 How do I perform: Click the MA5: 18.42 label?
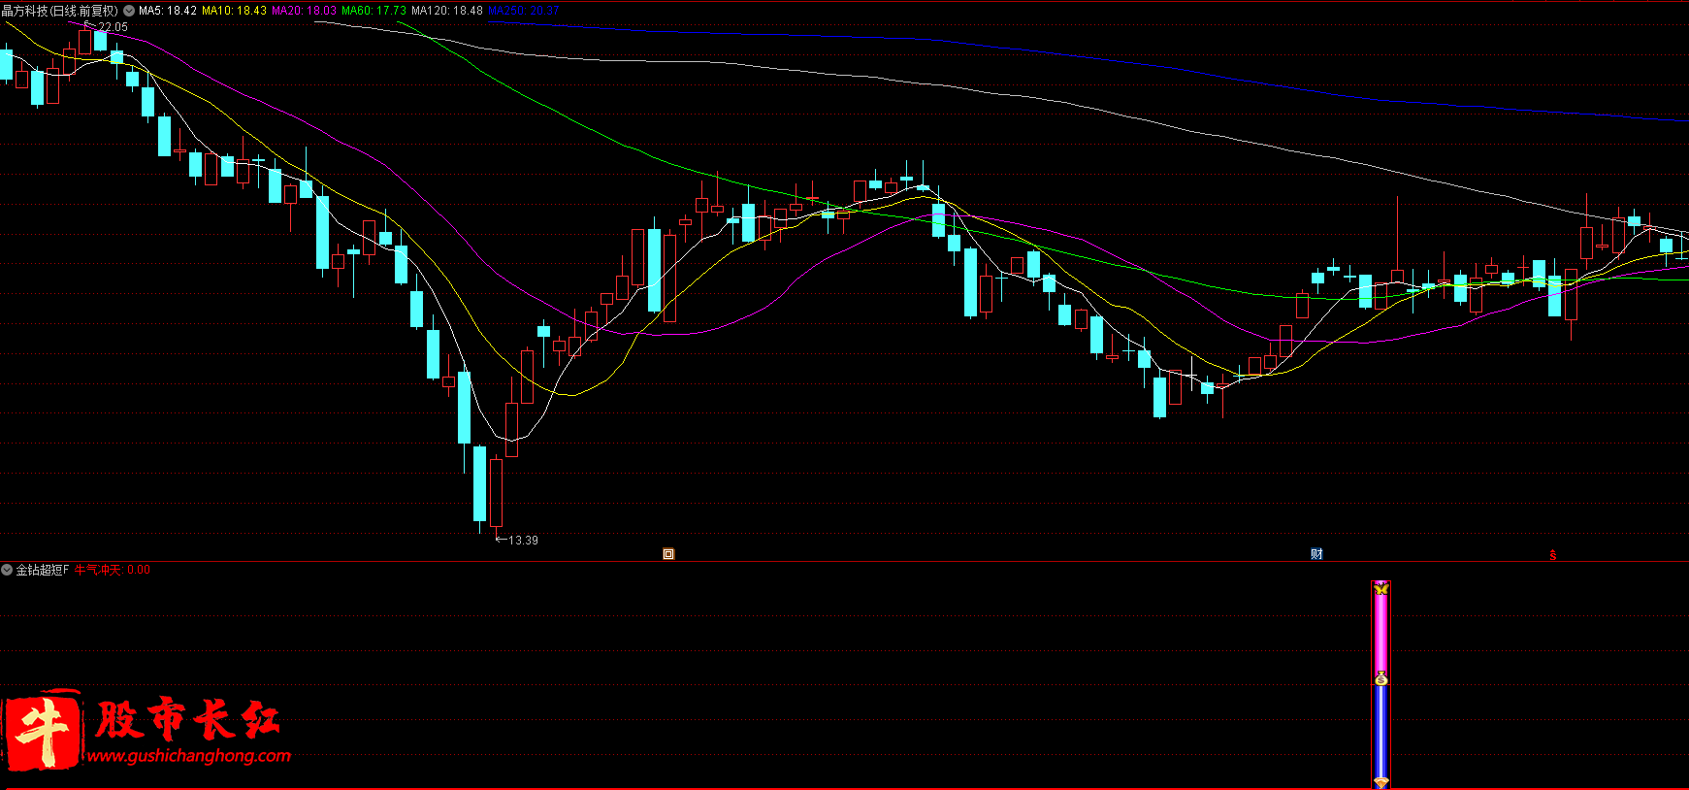click(168, 11)
